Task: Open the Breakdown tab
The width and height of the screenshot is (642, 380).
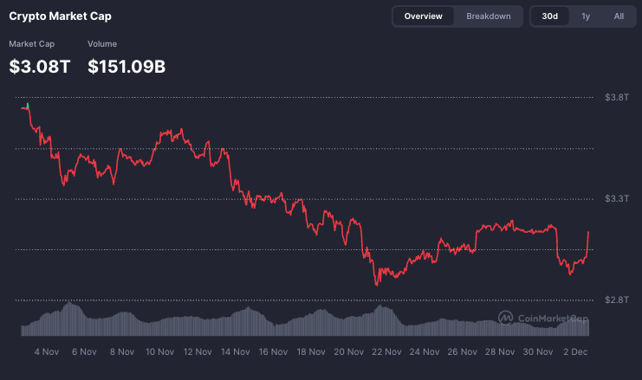Action: 488,16
